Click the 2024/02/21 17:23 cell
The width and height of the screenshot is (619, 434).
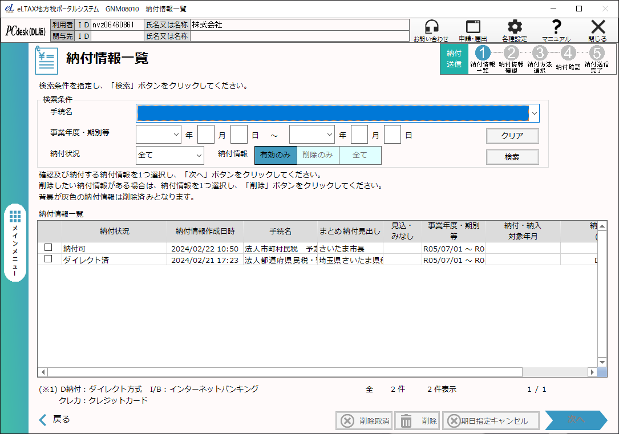click(x=205, y=260)
